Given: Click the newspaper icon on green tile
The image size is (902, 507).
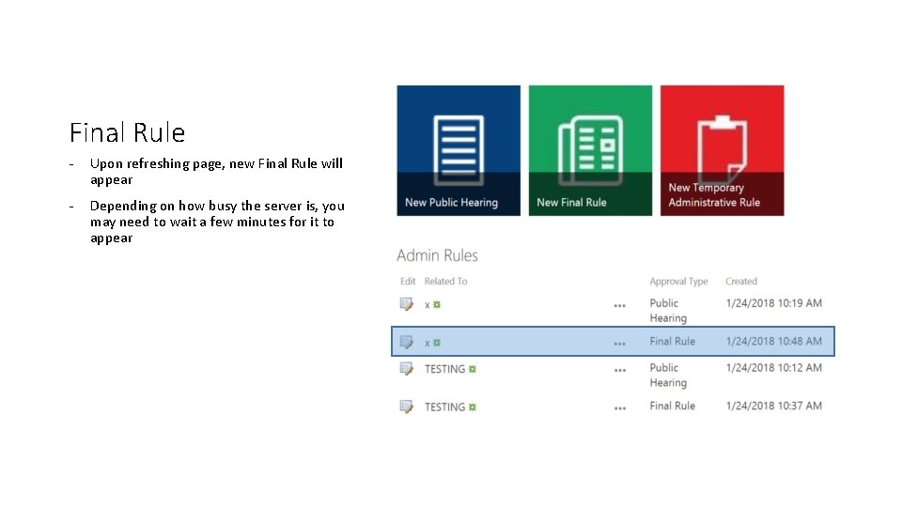Looking at the screenshot, I should tap(590, 150).
